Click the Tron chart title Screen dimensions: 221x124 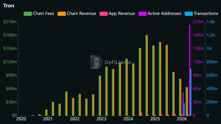9,6
